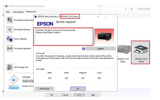This screenshot has height=100, width=160.
Task: Confirm with OK in Status Monitor dialog
Action: click(x=78, y=89)
